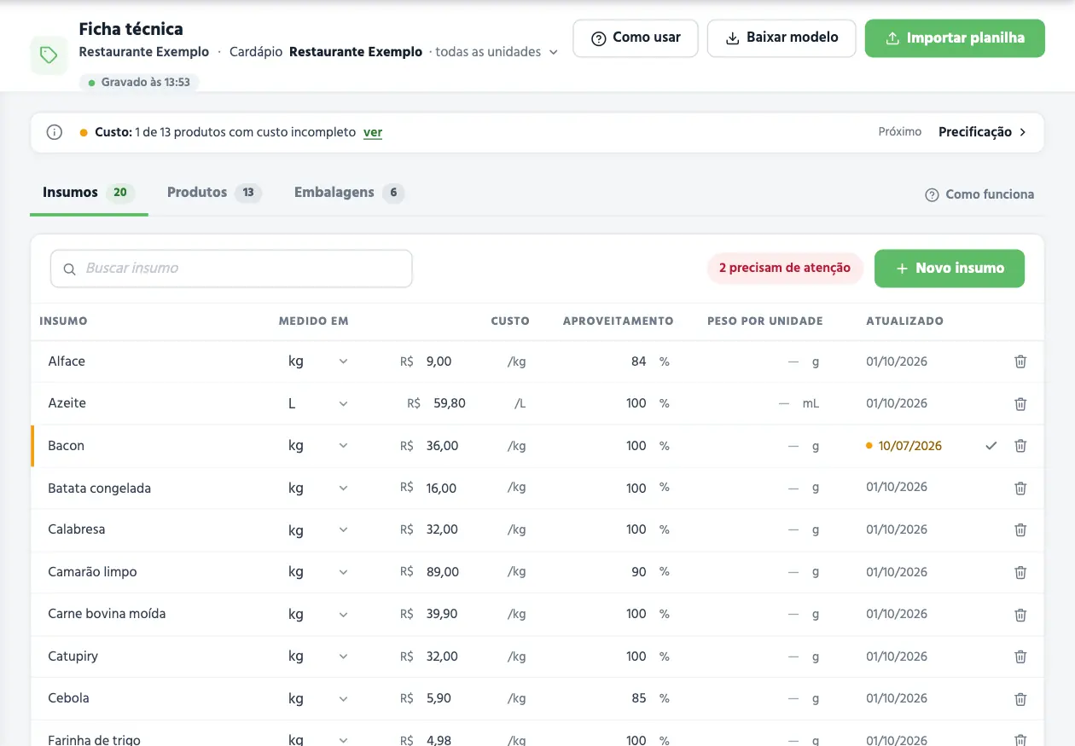Click the Catupiry ingredient name
Image resolution: width=1075 pixels, height=746 pixels.
point(73,656)
